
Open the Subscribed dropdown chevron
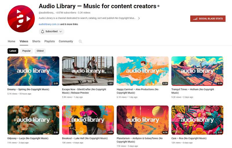point(61,31)
